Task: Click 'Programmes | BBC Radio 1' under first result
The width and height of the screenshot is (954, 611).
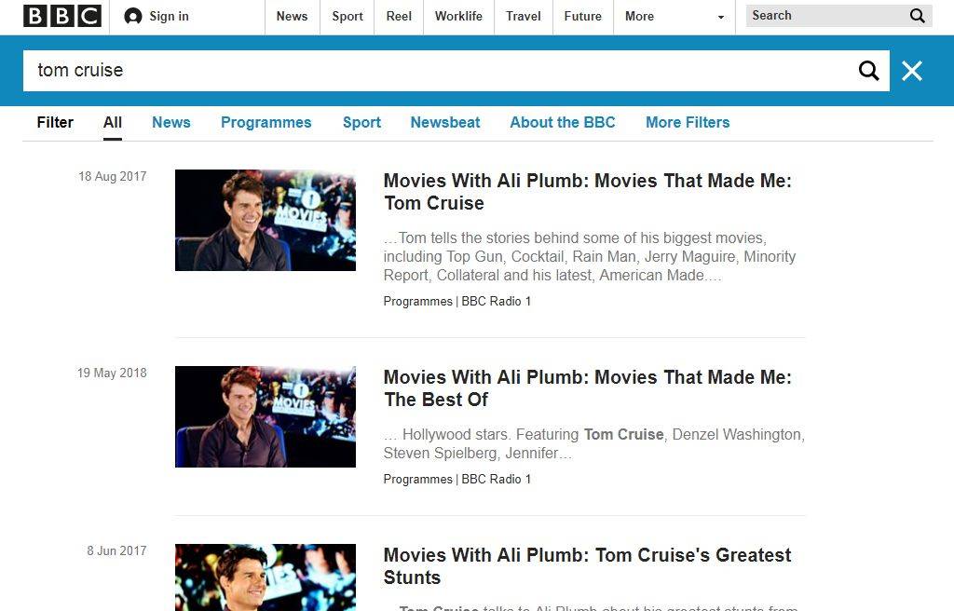Action: point(457,301)
